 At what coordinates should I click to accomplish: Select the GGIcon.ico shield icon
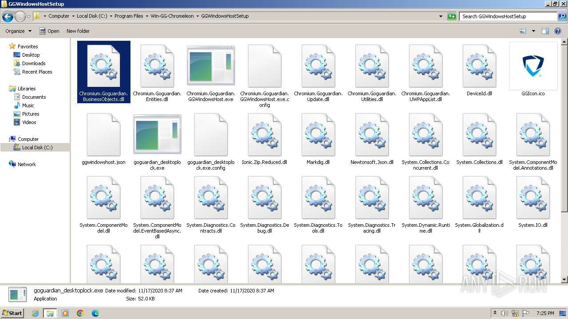[x=533, y=66]
